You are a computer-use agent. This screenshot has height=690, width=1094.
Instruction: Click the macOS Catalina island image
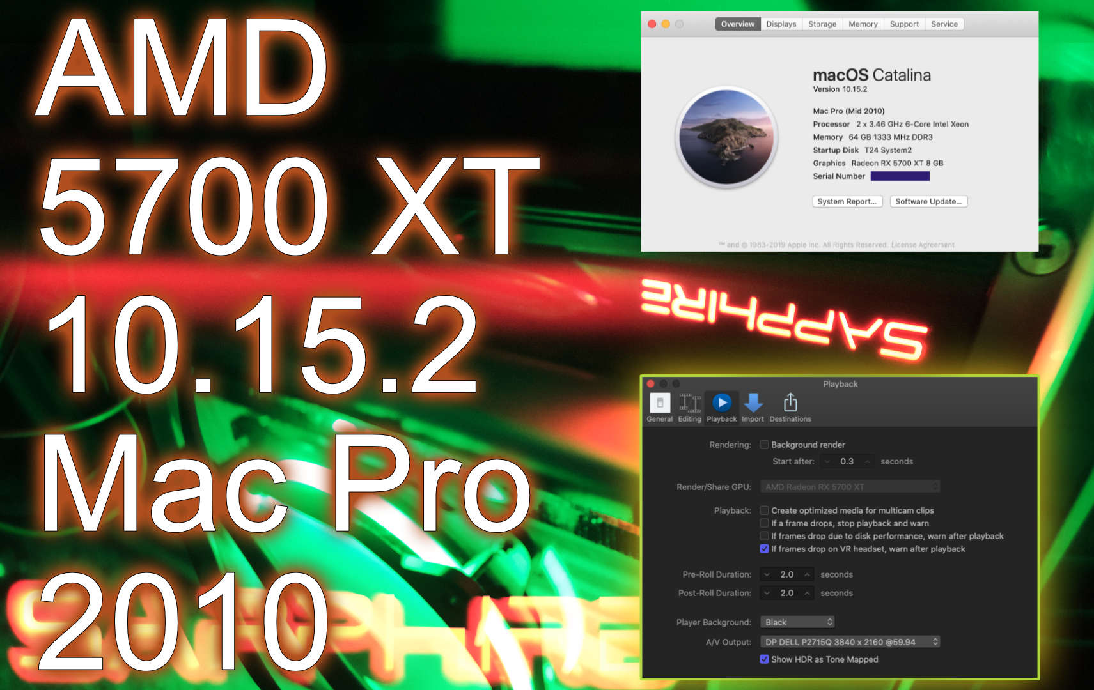(726, 137)
